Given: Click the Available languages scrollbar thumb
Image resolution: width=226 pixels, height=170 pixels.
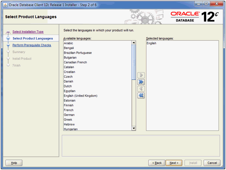Looking at the screenshot, I should pyautogui.click(x=134, y=62).
